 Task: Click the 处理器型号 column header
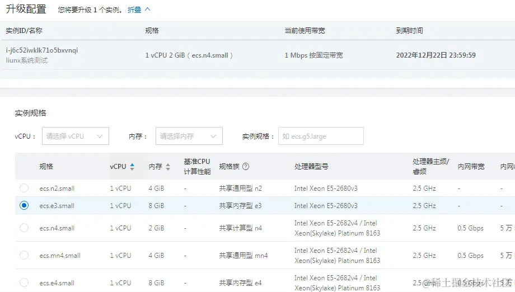pos(311,167)
